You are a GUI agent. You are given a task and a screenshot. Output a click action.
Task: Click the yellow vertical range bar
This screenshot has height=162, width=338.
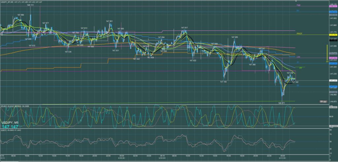click(327, 53)
